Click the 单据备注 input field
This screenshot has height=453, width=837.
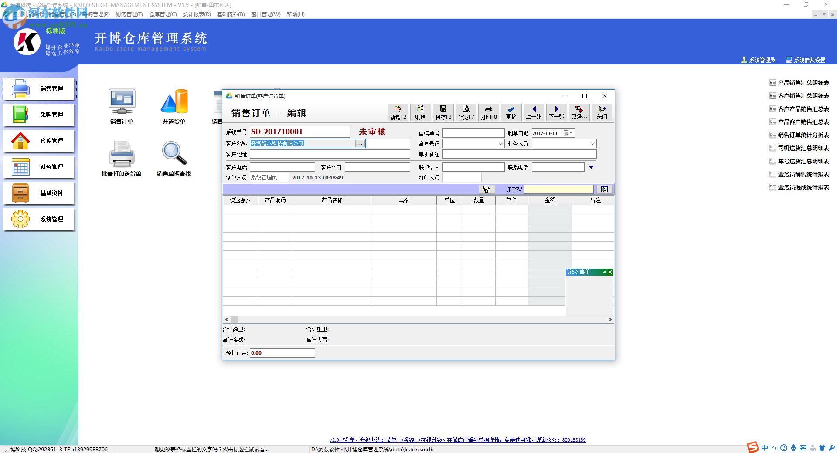[x=520, y=154]
